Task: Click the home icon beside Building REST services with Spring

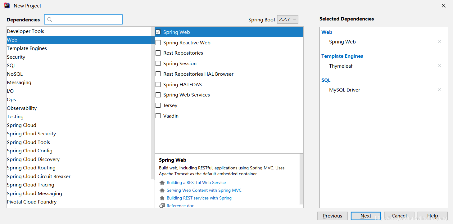Action: [x=162, y=198]
